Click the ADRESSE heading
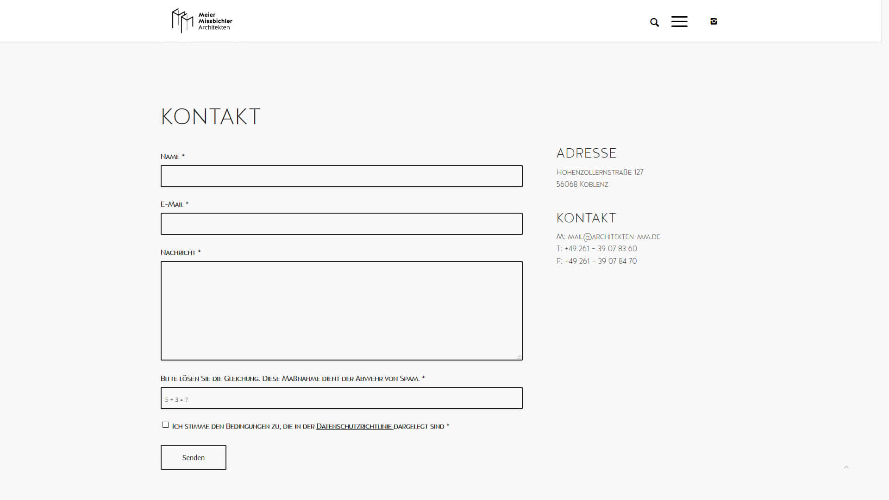 pos(586,153)
